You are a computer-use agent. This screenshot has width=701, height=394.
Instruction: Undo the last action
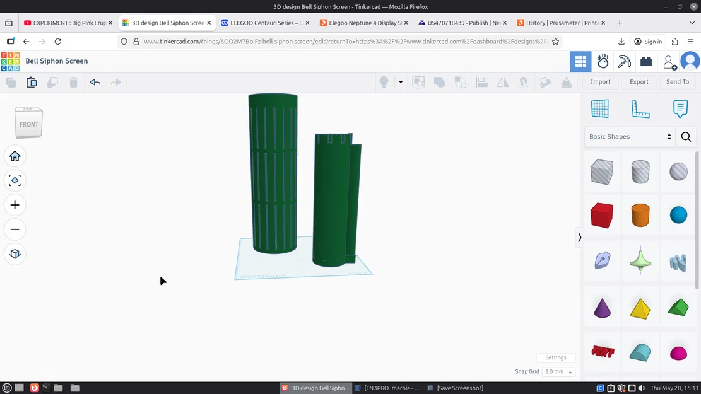(x=95, y=82)
